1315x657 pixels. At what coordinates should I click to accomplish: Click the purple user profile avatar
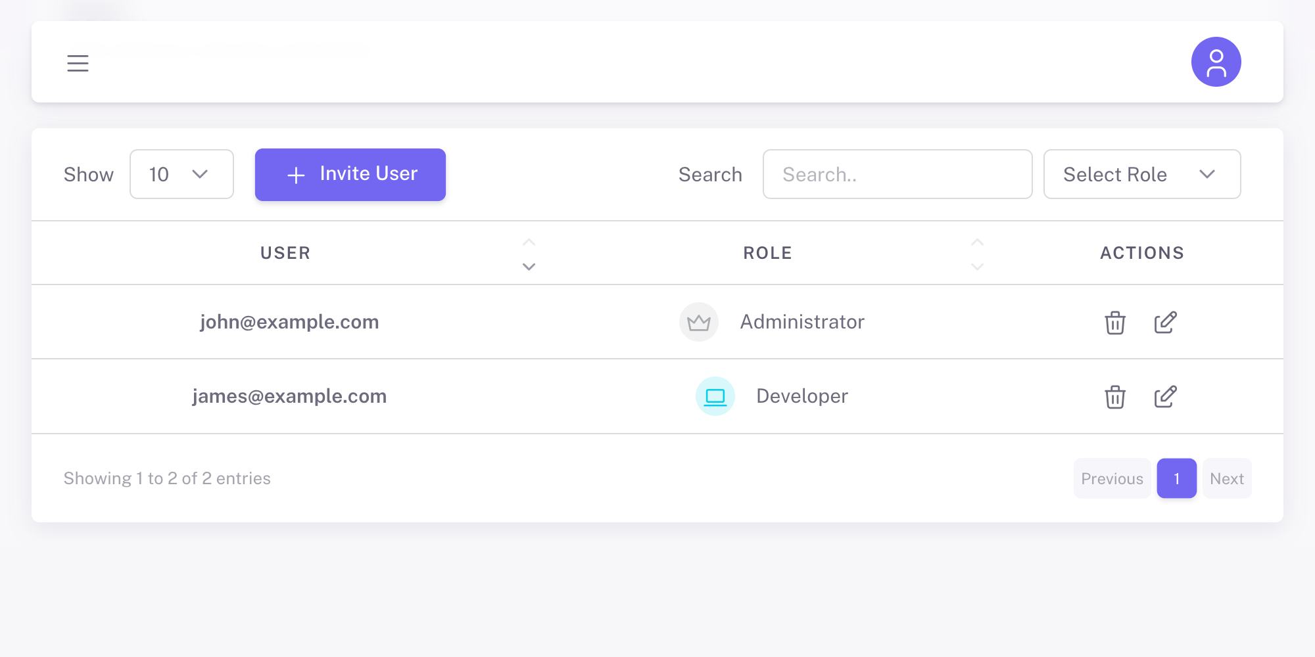[x=1216, y=62]
